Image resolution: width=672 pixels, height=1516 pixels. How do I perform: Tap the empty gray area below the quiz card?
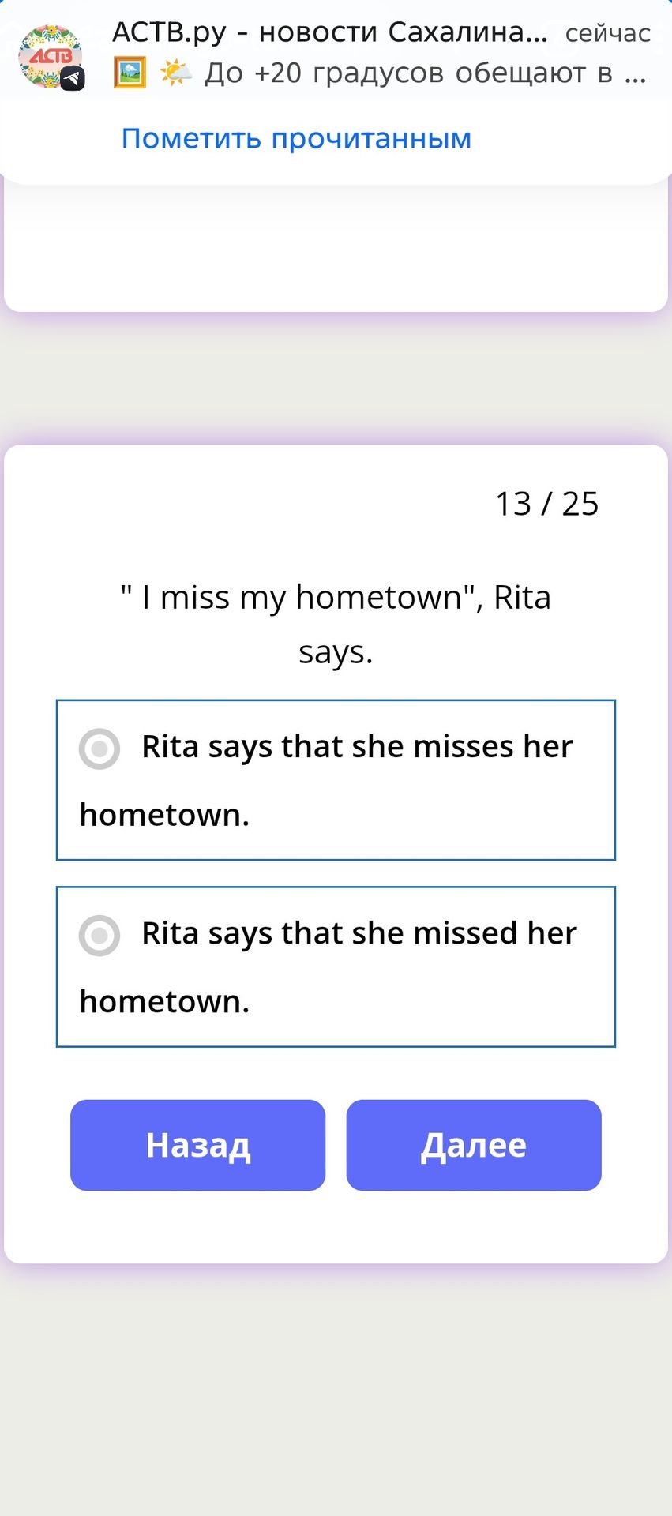click(336, 1390)
